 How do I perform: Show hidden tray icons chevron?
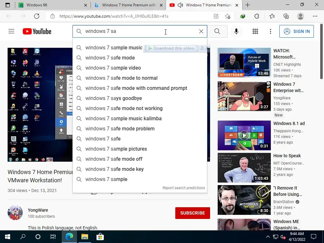[268, 237]
